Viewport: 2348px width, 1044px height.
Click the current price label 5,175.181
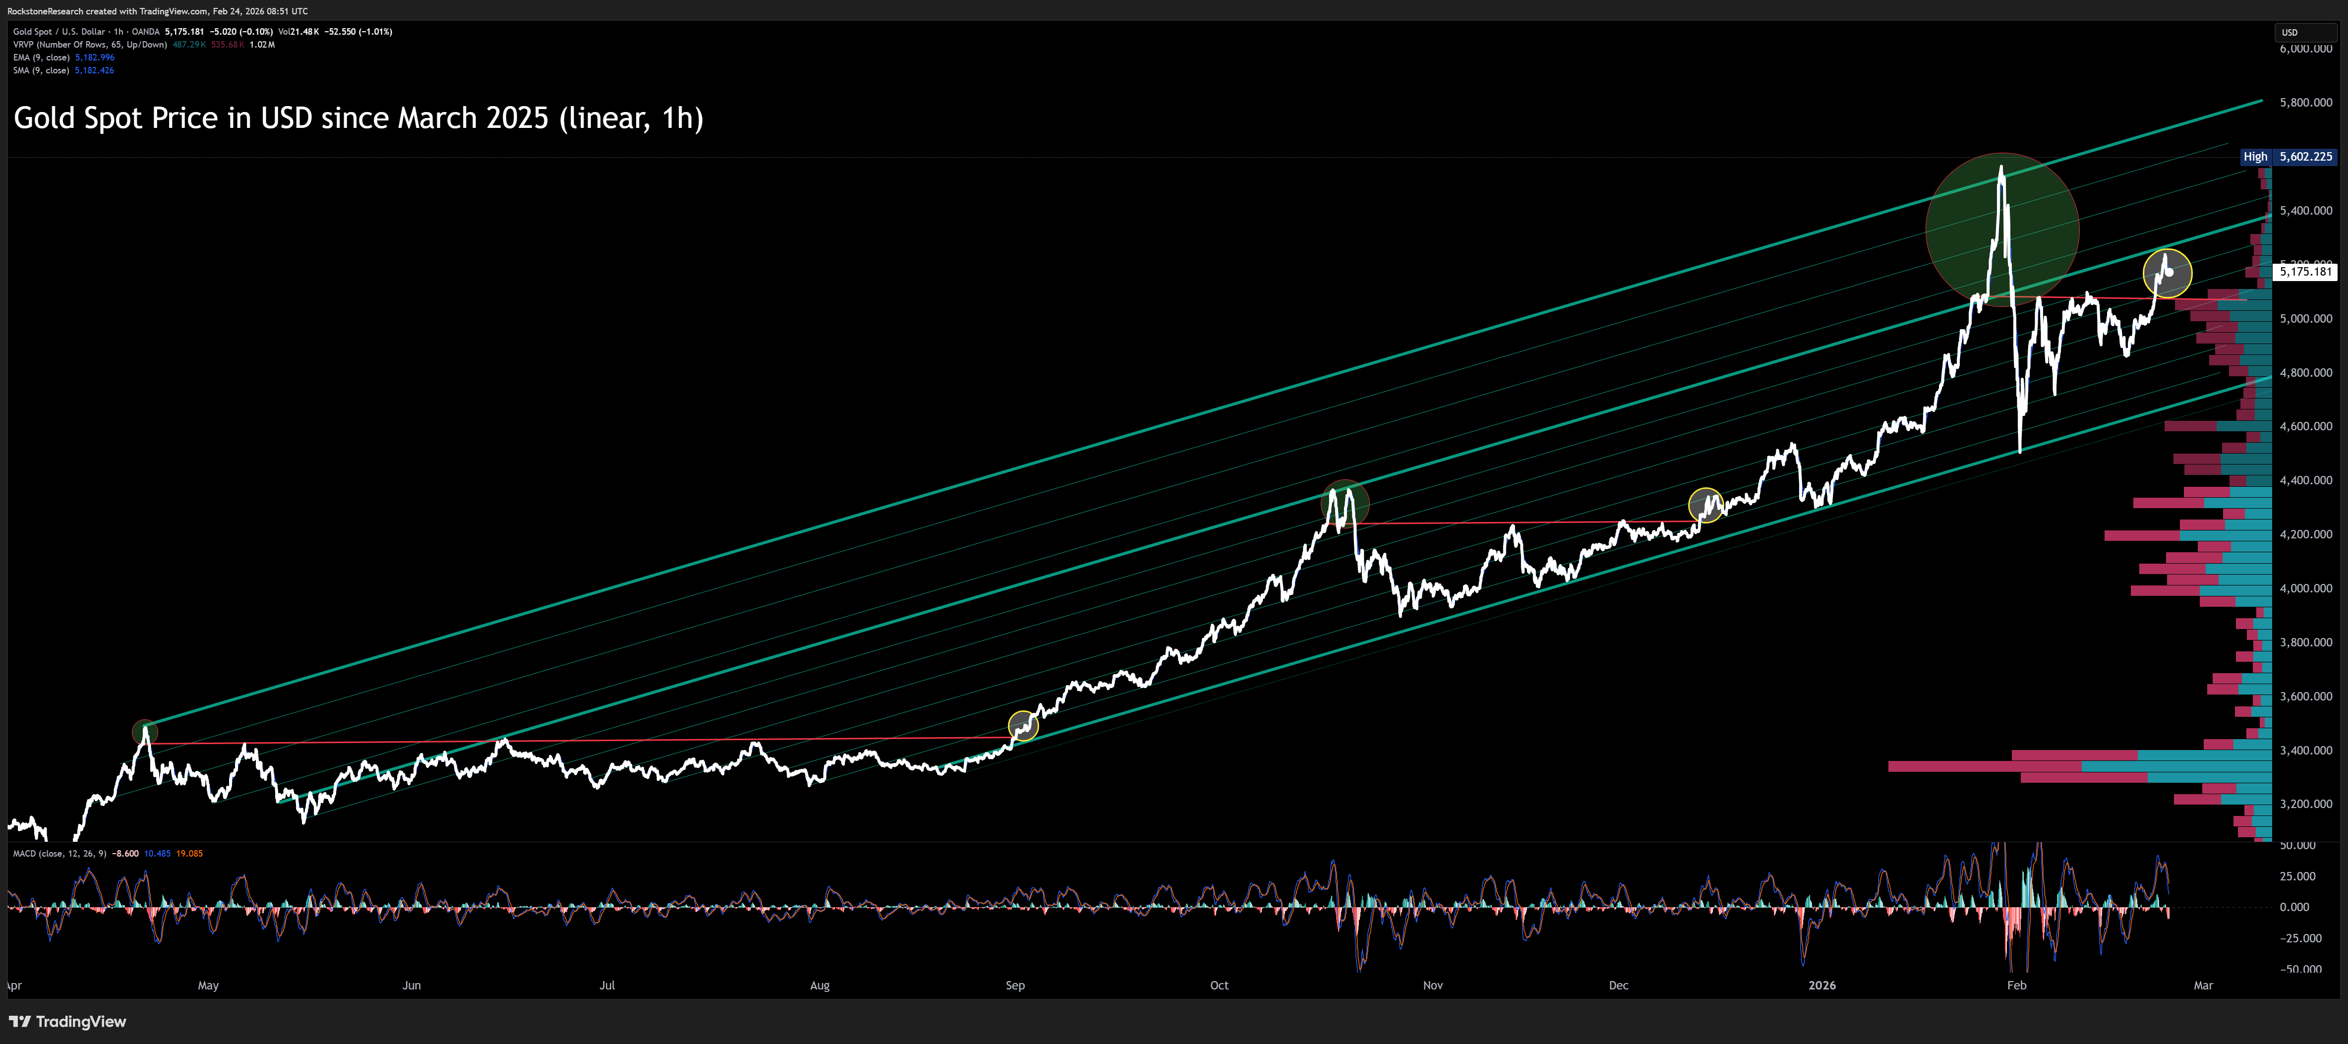pyautogui.click(x=2305, y=272)
